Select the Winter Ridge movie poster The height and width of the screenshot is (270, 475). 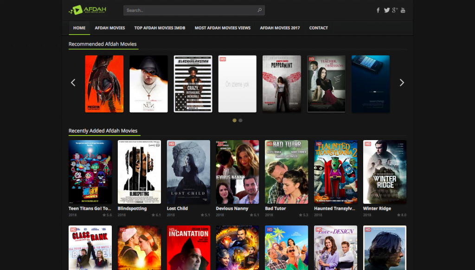pyautogui.click(x=385, y=172)
